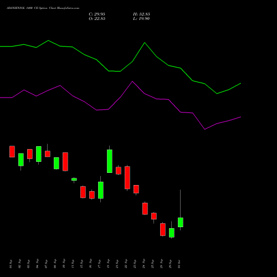Click the red candle above 24 Sep
Image resolution: width=277 pixels, height=277 pixels.
click(x=145, y=209)
